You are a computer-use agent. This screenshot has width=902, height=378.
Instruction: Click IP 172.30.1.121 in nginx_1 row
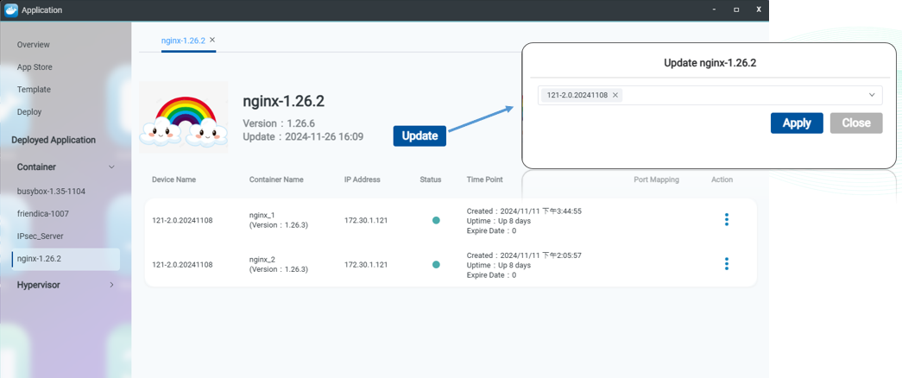pyautogui.click(x=366, y=220)
